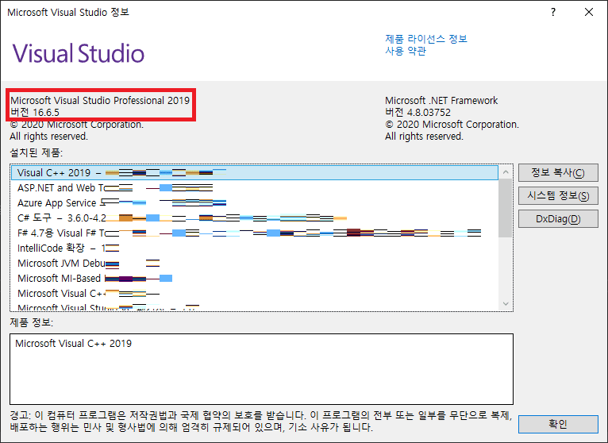This screenshot has width=608, height=443.
Task: Select IntelliCode 확장 row
Action: [x=255, y=248]
